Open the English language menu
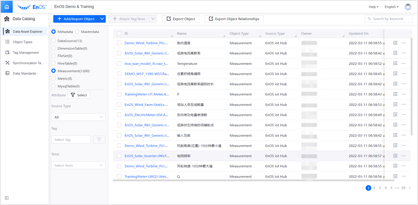The width and height of the screenshot is (418, 205). 391,7
